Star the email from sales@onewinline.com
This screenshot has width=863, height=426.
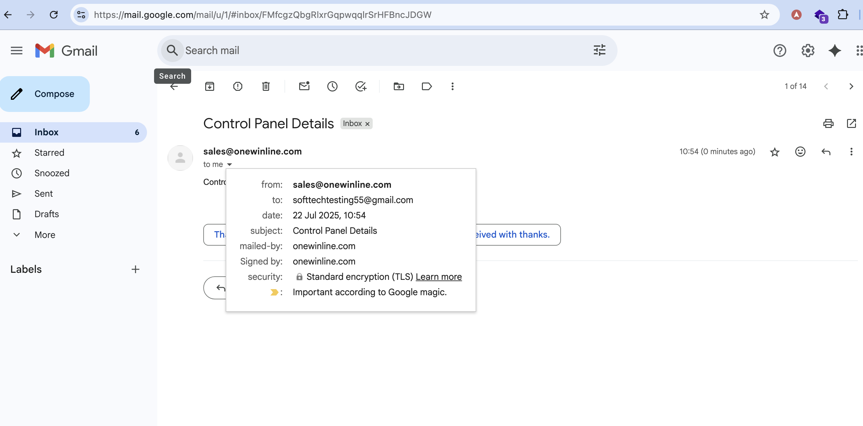[x=774, y=152]
